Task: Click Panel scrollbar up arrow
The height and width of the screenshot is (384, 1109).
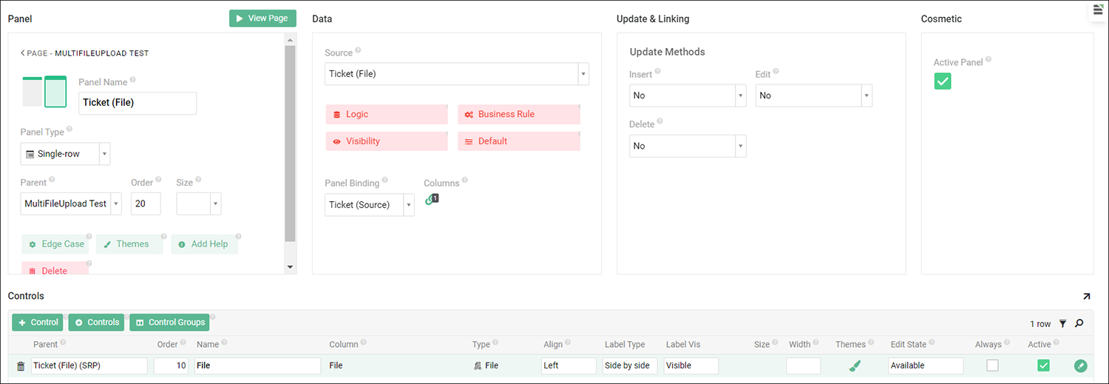Action: [290, 40]
